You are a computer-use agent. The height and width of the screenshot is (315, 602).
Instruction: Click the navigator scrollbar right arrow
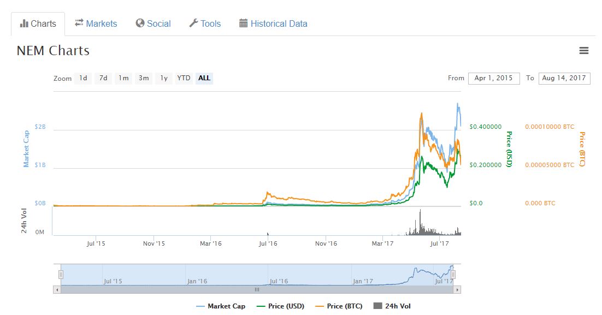pos(457,290)
